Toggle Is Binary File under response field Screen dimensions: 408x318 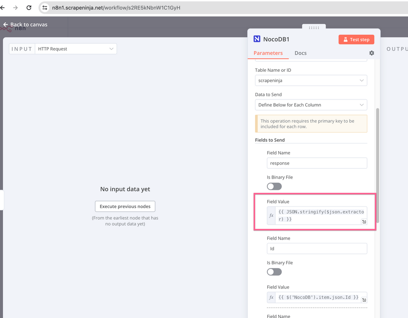(x=274, y=186)
